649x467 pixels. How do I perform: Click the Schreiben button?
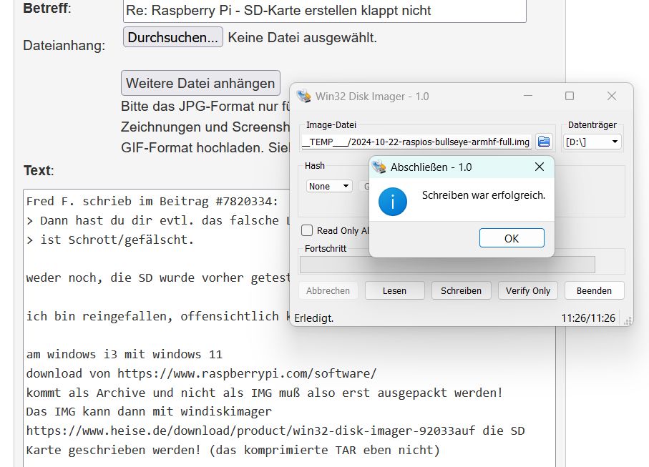pos(461,291)
